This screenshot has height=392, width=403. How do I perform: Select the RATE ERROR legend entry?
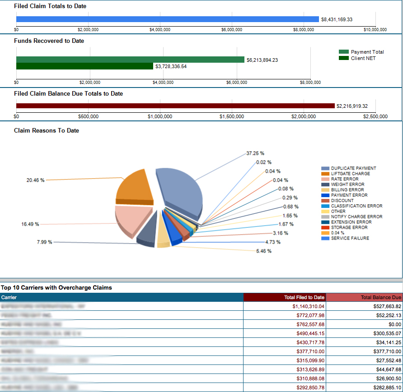coord(346,179)
